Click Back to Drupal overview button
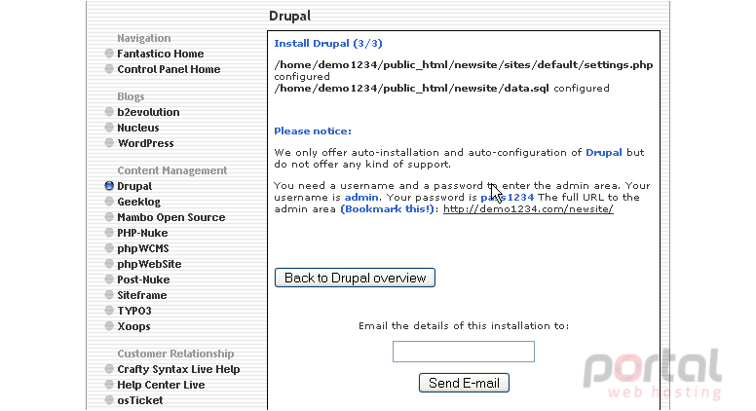This screenshot has width=756, height=411. pos(355,278)
